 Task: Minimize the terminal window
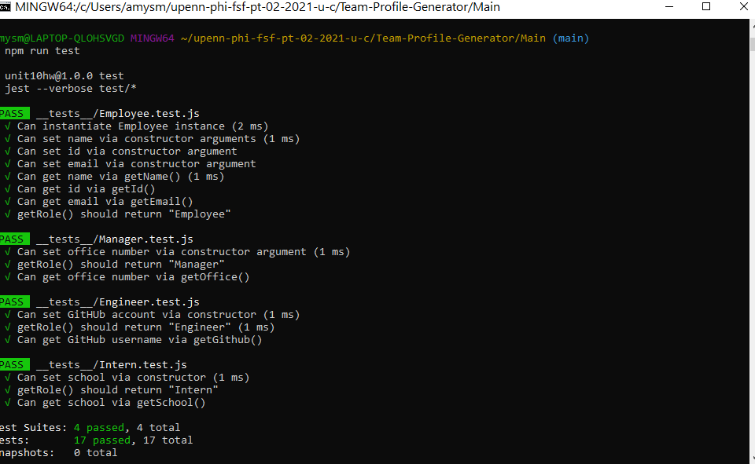point(669,7)
